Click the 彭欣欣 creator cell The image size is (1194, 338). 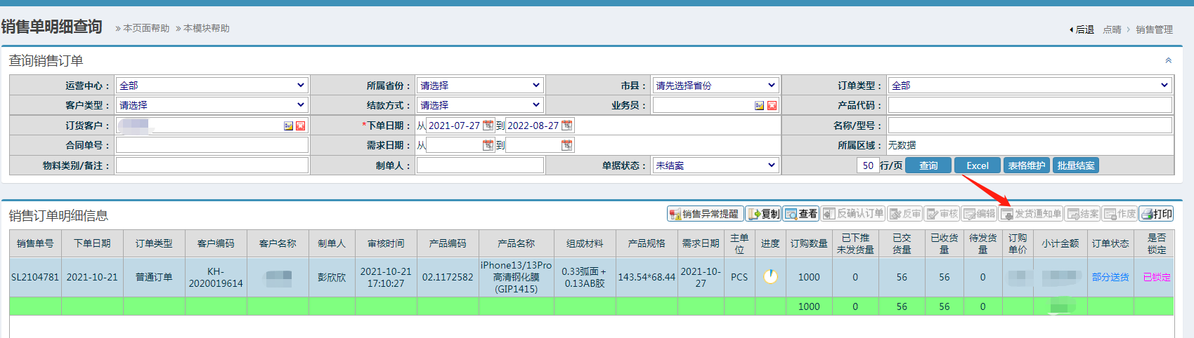point(332,277)
